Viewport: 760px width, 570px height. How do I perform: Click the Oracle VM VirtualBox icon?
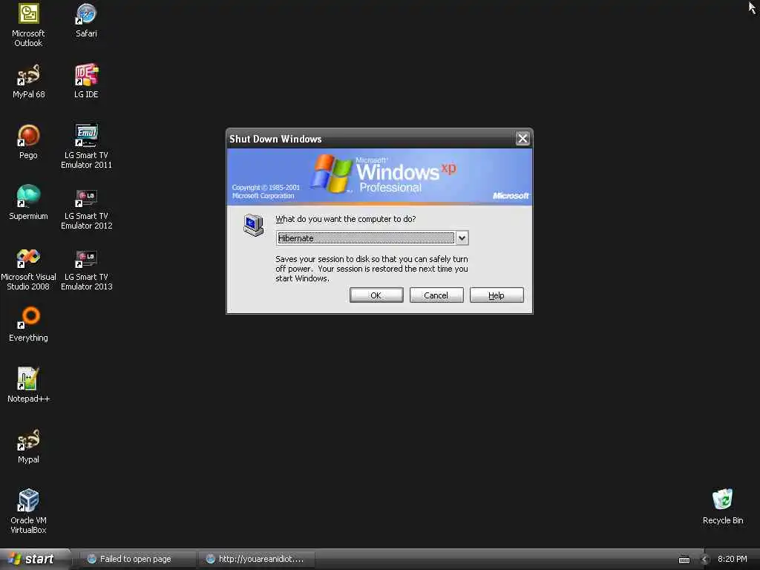28,512
